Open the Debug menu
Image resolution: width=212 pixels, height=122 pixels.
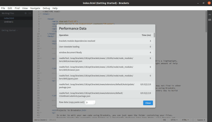point(46,8)
